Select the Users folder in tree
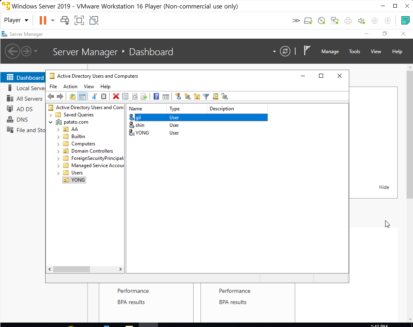 click(73, 173)
